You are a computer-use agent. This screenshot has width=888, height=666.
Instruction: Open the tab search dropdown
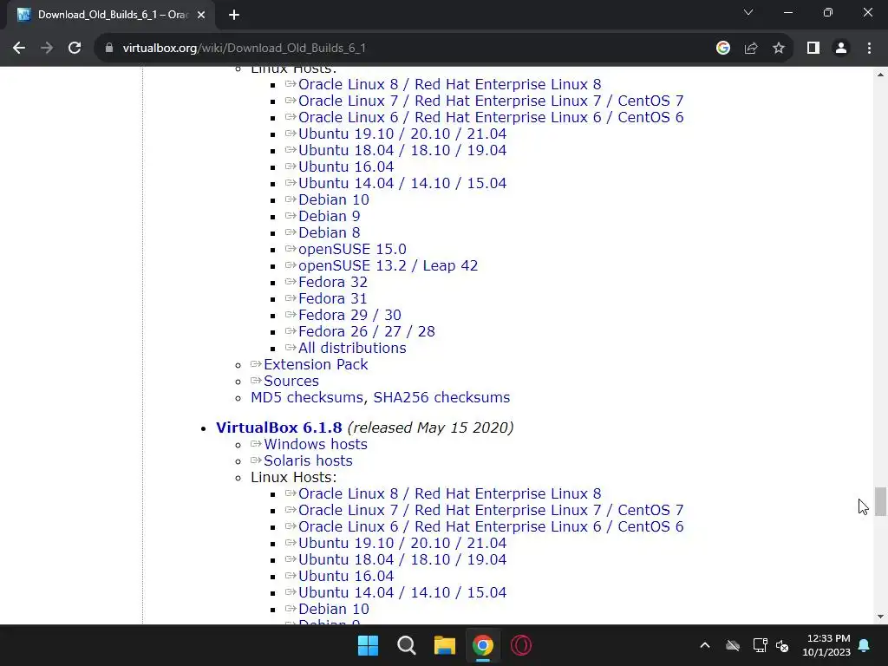click(x=748, y=12)
